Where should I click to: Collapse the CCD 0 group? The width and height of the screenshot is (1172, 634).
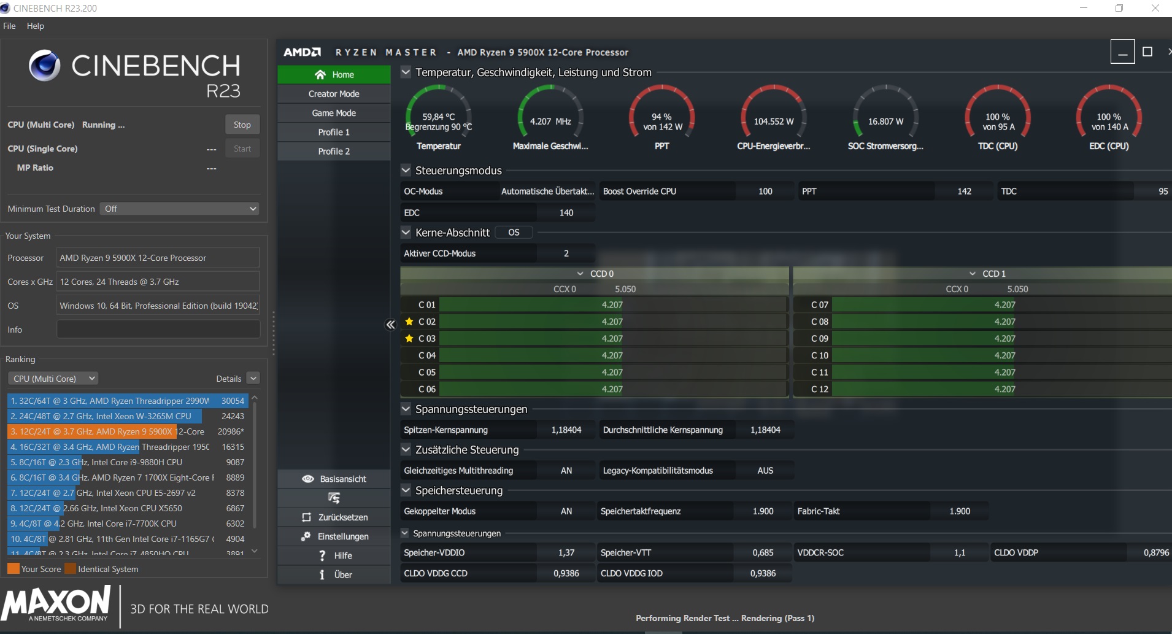580,274
